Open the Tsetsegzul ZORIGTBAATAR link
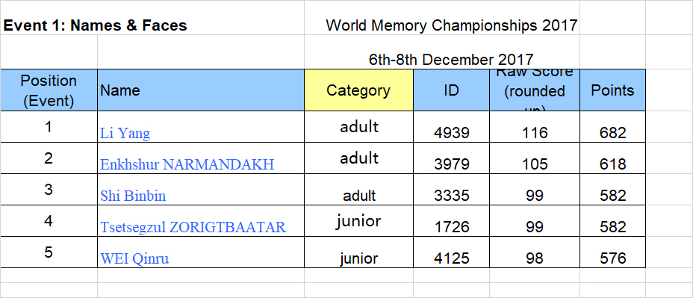Viewport: 693px width, 298px height. click(x=193, y=227)
